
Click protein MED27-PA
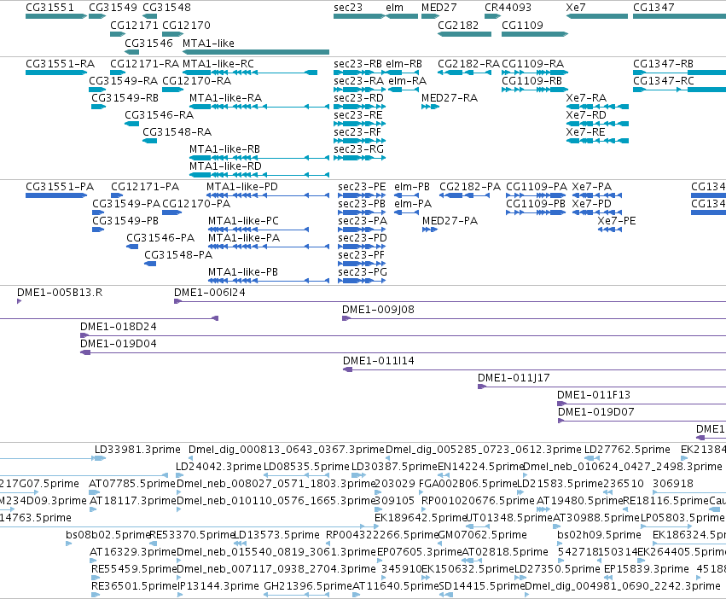(430, 230)
